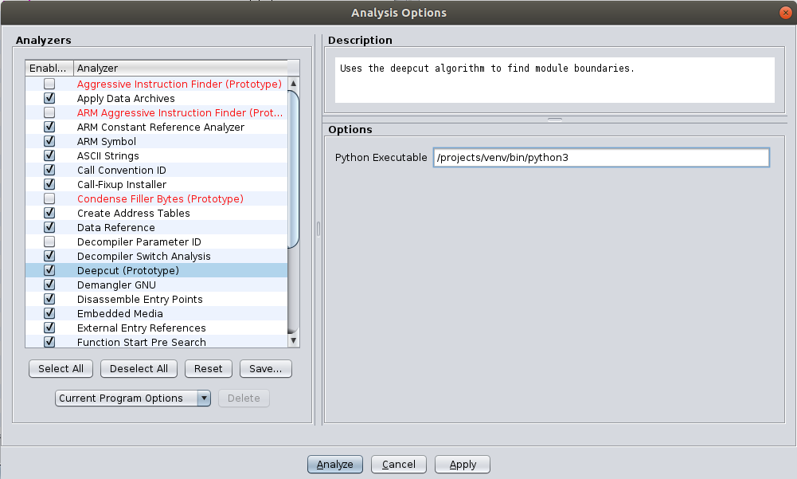Select Aggressive Instruction Finder (Prototype) row
The width and height of the screenshot is (797, 479).
(x=157, y=84)
